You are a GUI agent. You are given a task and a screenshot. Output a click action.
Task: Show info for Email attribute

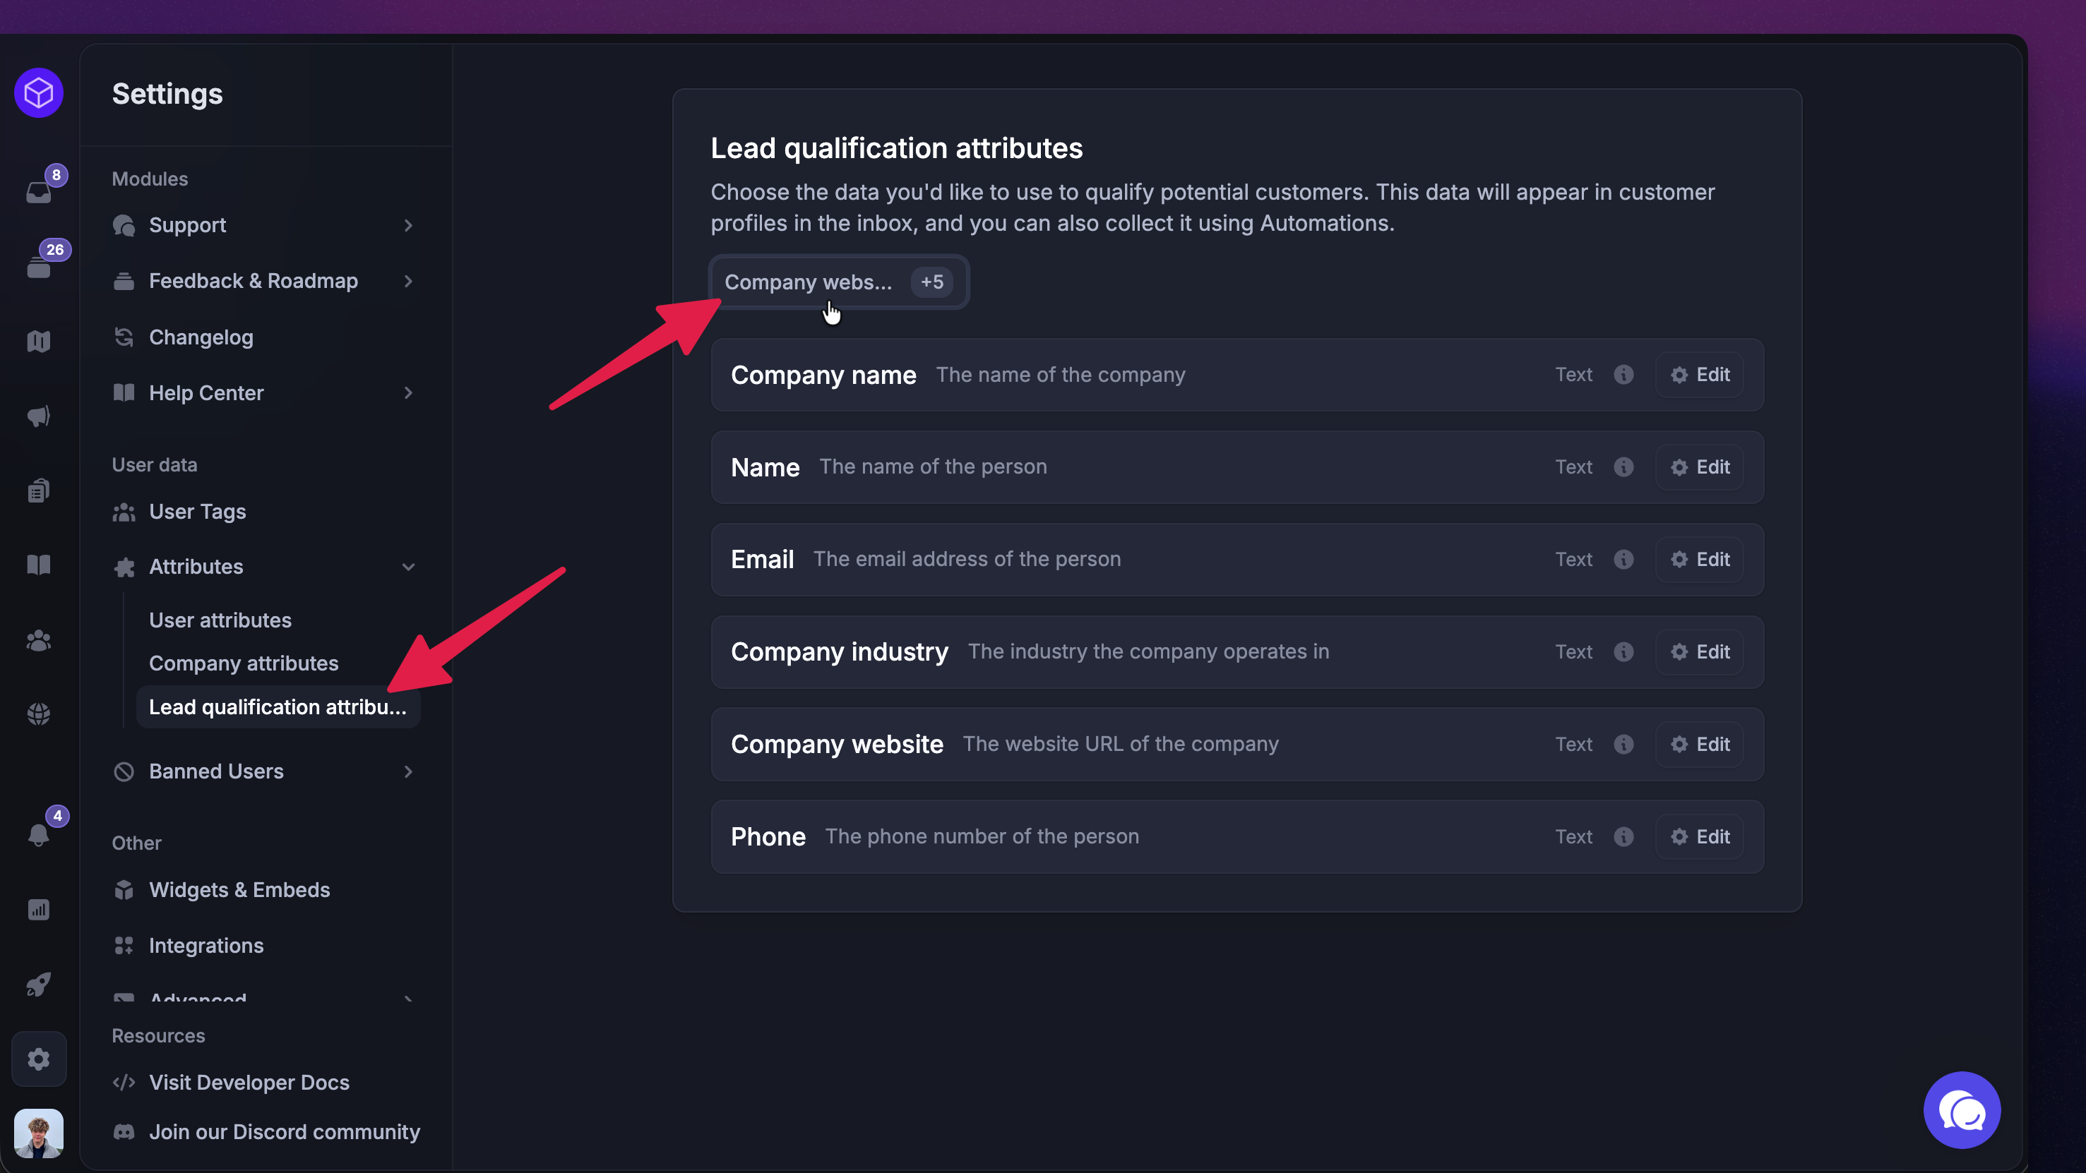point(1623,560)
